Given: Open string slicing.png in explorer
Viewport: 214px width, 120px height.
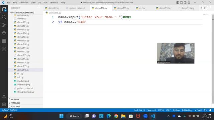Looking at the screenshot, I should pyautogui.click(x=25, y=92).
